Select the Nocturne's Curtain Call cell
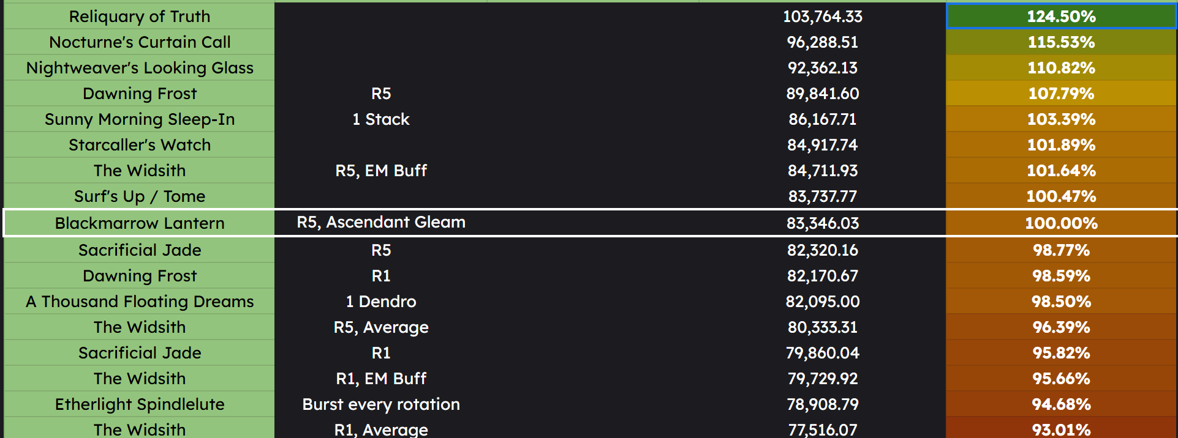 140,42
